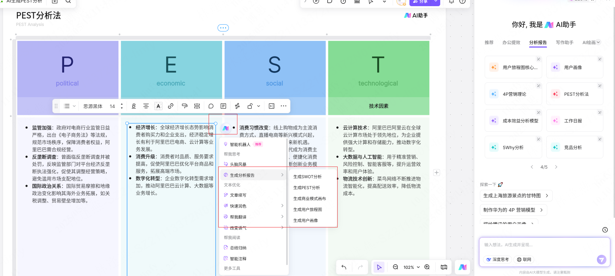Viewport: 615px width, 276px height.
Task: Click the 制作华为的 4P 营销模型 suggestion
Action: coord(513,210)
